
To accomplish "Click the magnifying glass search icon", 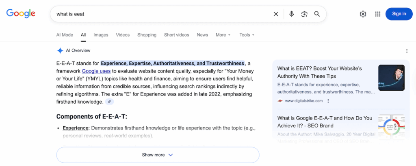I will click(317, 14).
